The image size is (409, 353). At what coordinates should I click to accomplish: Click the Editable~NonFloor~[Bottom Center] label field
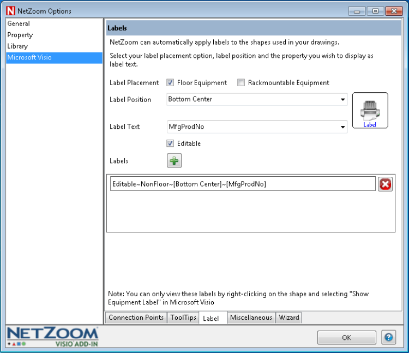coord(243,184)
